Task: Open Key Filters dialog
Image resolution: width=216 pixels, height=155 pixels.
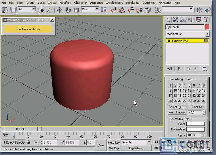Action: point(136,148)
